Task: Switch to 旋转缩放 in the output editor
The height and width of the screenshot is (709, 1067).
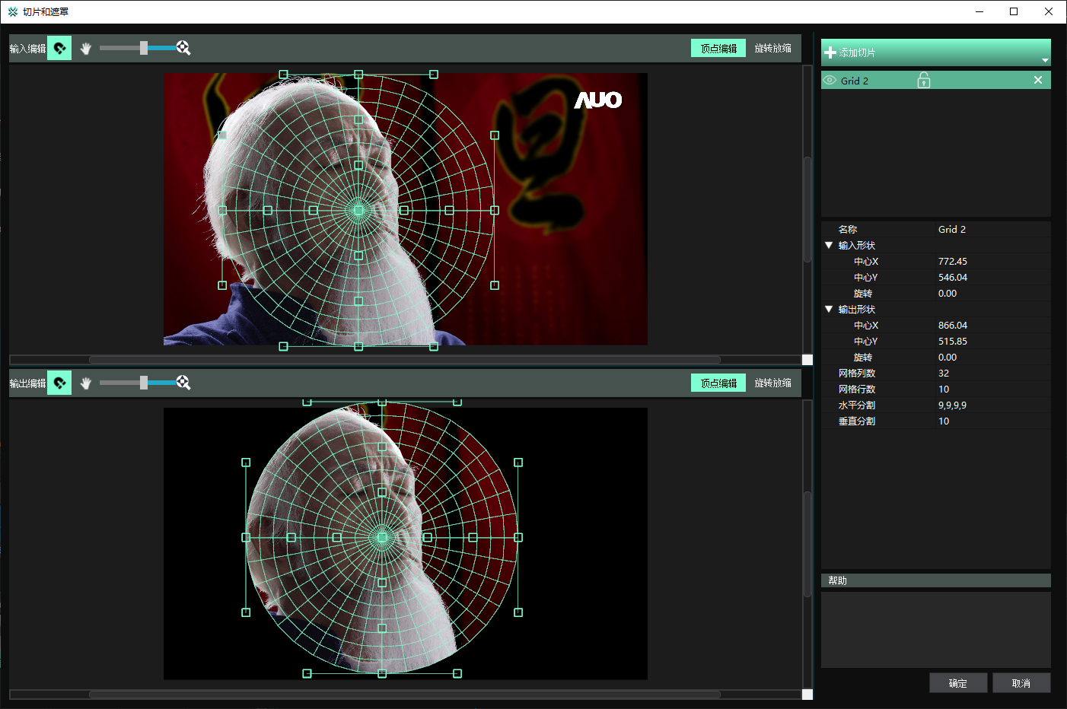Action: pos(772,383)
